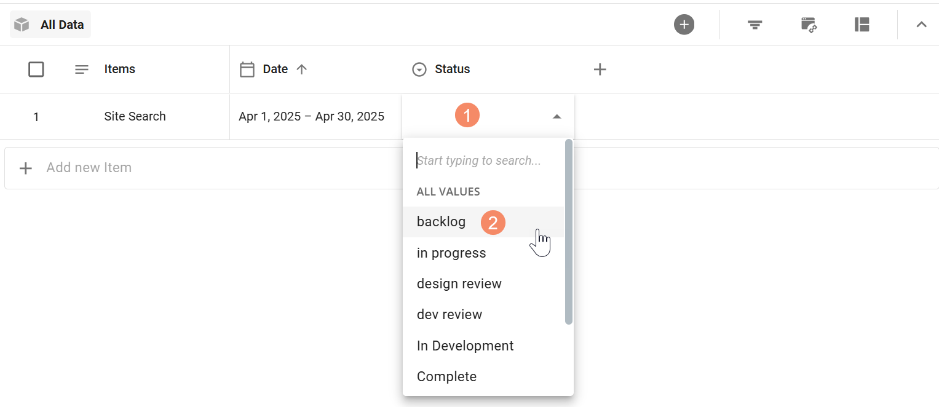Click the plus icon to add a column
Screen dimensions: 939x407
point(600,69)
